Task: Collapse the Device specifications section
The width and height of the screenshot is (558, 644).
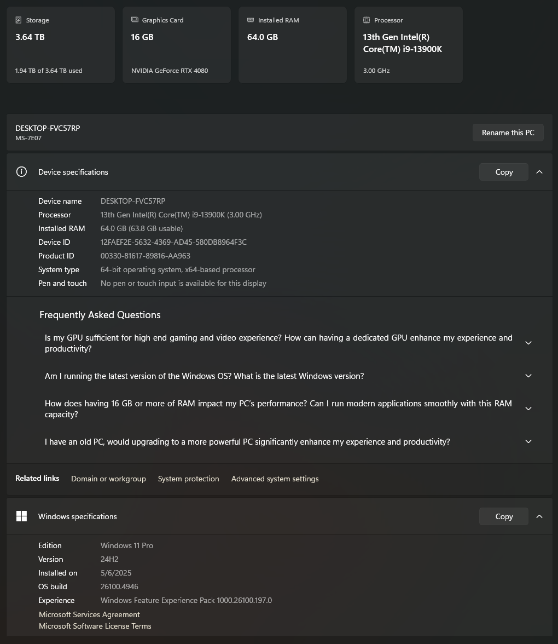Action: (x=539, y=172)
